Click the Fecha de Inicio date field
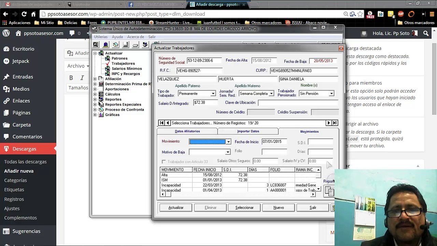The image size is (437, 246). click(274, 141)
